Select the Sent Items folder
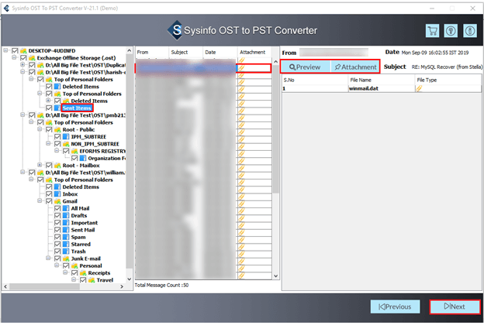Image resolution: width=484 pixels, height=325 pixels. [77, 108]
